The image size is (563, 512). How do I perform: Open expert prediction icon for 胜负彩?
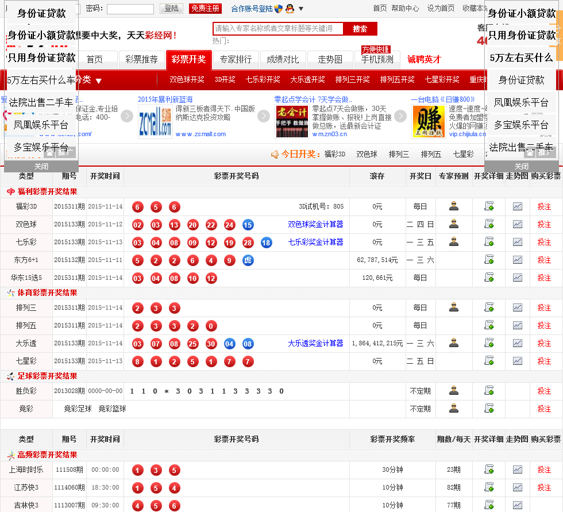click(454, 391)
